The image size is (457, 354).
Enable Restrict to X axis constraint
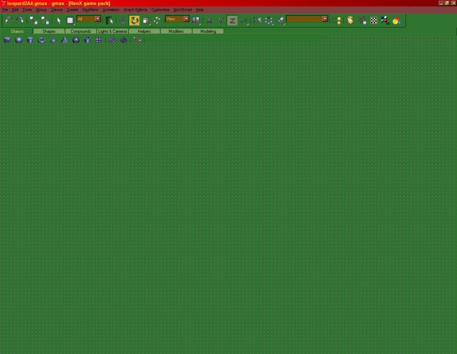[x=209, y=20]
